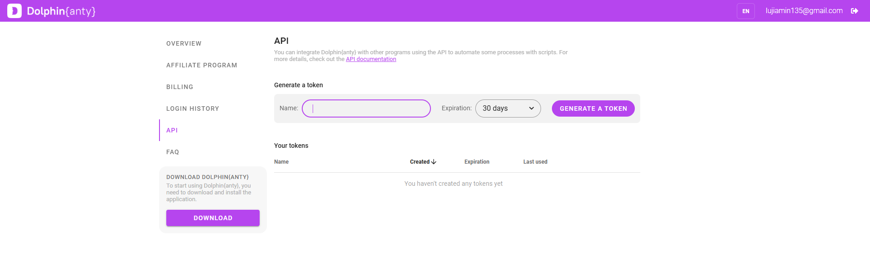This screenshot has width=870, height=264.
Task: Click the Dolphin{anty} logo icon
Action: pos(14,11)
